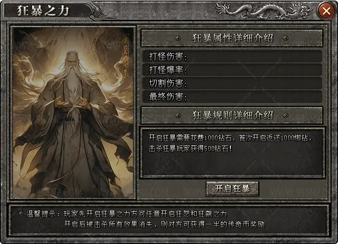Click the diamond icon left of 狂暴规则详细介绍
Viewport: 338px width, 244px height.
pos(178,115)
